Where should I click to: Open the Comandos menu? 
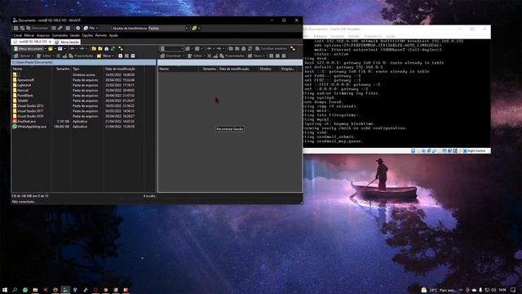(x=60, y=35)
